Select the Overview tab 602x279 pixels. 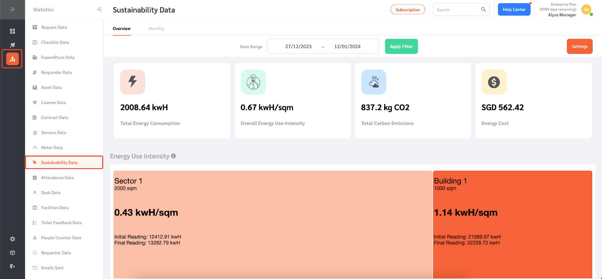122,29
